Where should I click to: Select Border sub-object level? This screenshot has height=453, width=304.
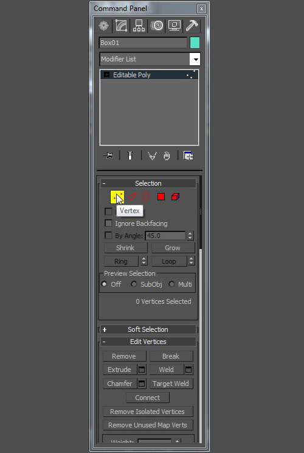(147, 197)
